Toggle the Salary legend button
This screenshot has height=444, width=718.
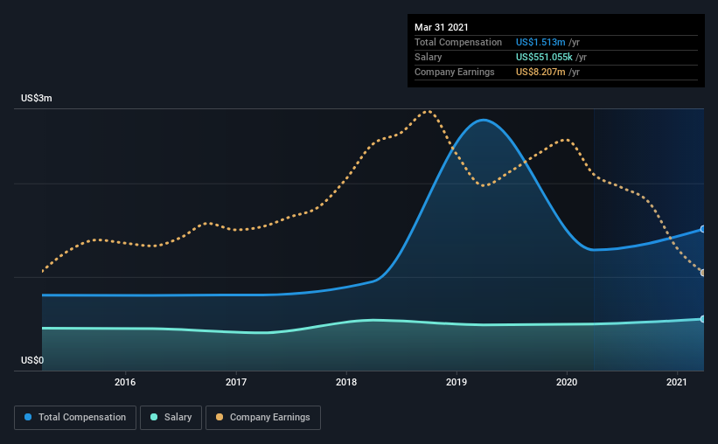point(171,418)
